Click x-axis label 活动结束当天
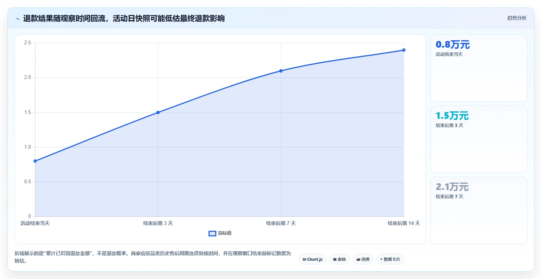The image size is (542, 279). point(35,223)
